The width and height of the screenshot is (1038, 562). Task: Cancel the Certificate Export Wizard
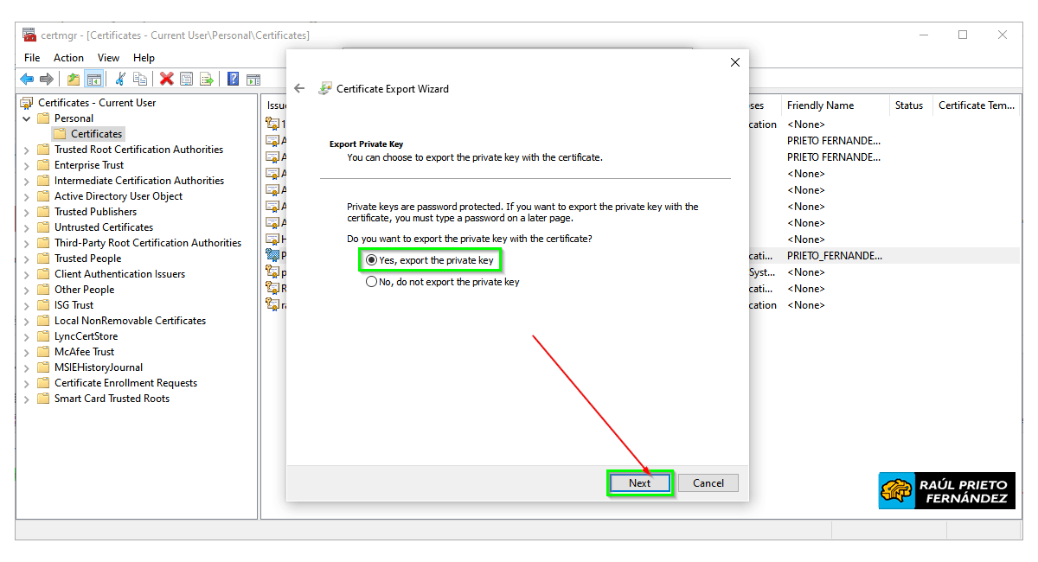(x=708, y=483)
